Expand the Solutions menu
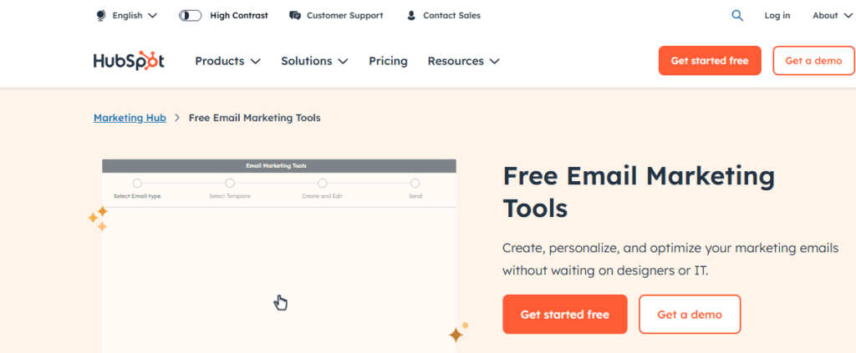The image size is (856, 353). [314, 61]
